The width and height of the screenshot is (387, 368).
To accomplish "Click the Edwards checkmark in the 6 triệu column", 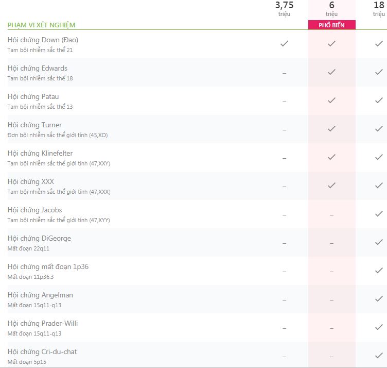I will 331,72.
